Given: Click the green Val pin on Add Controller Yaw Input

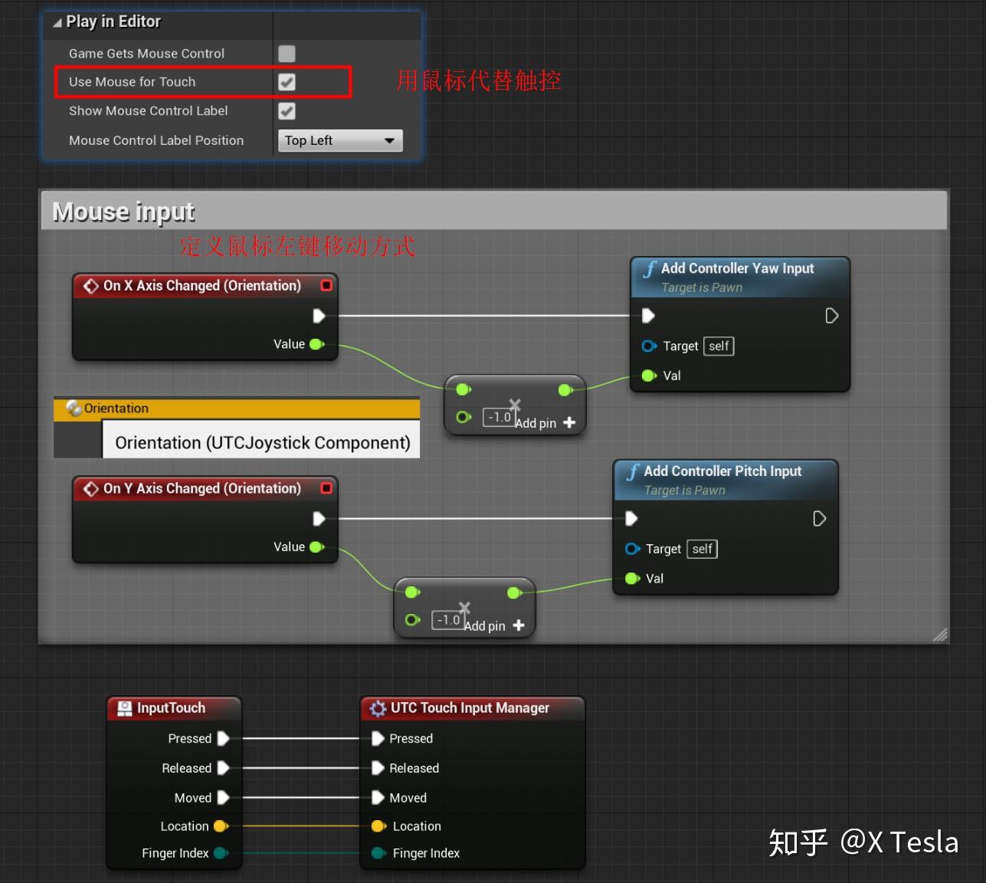Looking at the screenshot, I should [649, 376].
